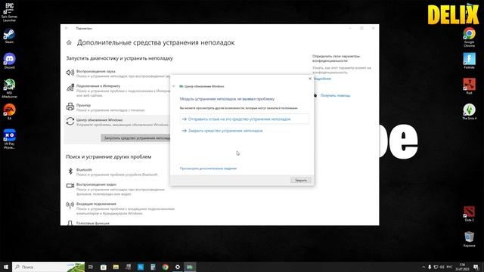Viewport: 484px width, 272px height.
Task: Select the Bluetooth troubleshooter icon
Action: pos(70,172)
